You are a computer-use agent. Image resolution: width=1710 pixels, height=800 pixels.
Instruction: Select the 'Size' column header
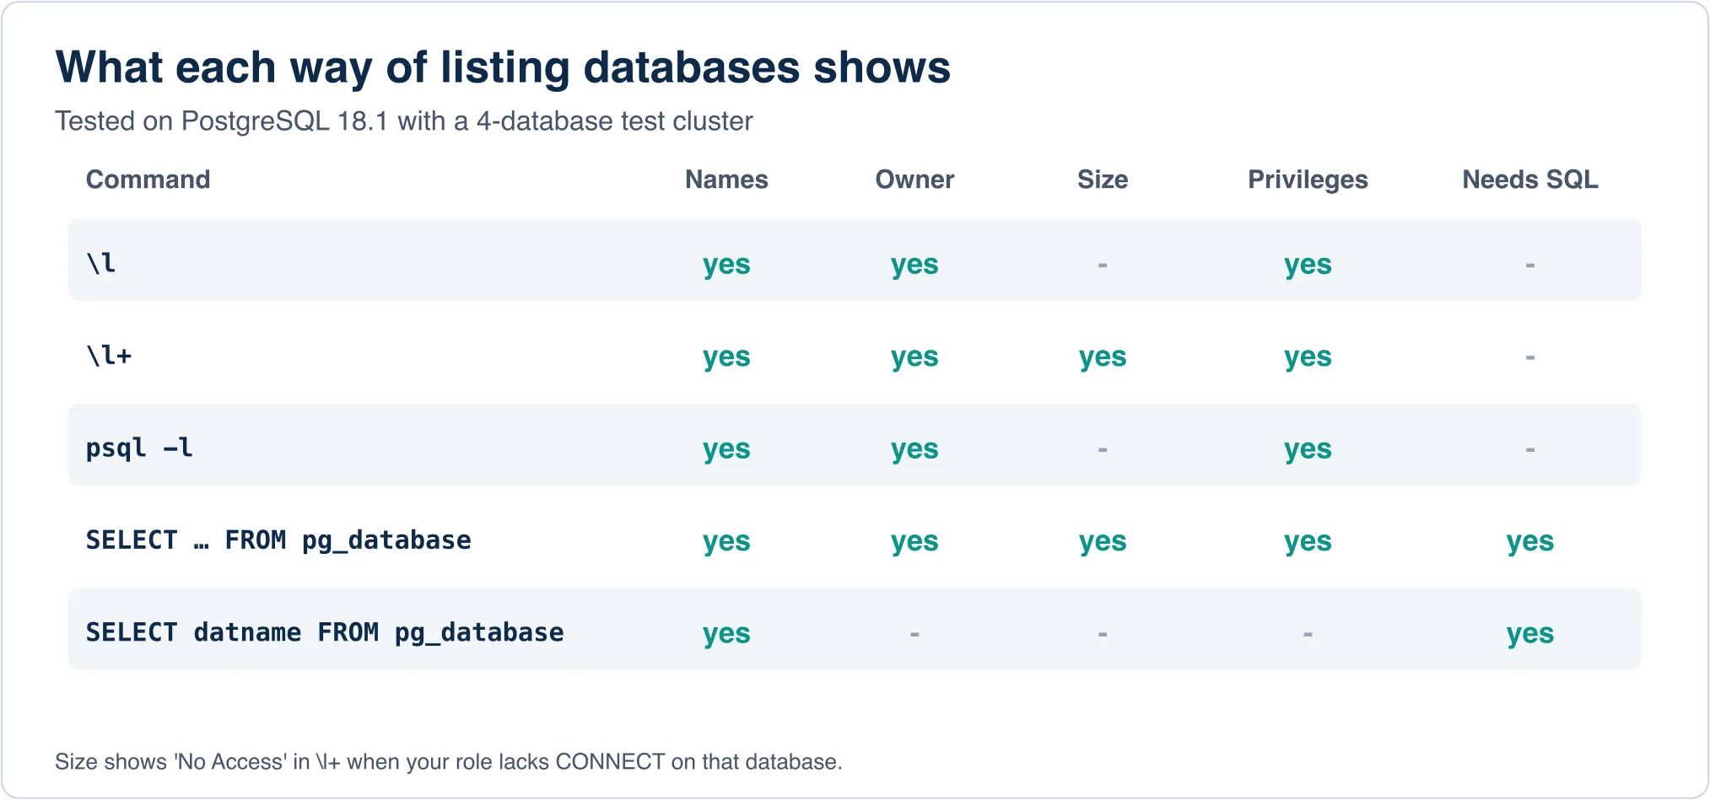click(1103, 180)
